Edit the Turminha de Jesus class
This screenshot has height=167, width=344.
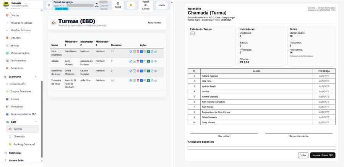[x=131, y=80]
